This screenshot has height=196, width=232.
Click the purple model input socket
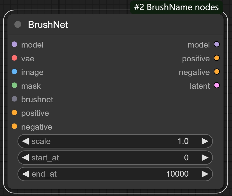click(14, 44)
